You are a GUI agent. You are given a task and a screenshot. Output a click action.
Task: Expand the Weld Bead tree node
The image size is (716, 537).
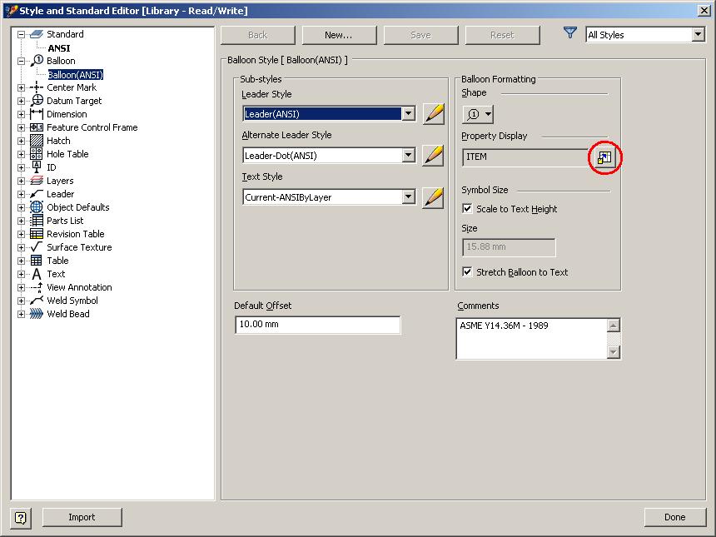pyautogui.click(x=21, y=314)
